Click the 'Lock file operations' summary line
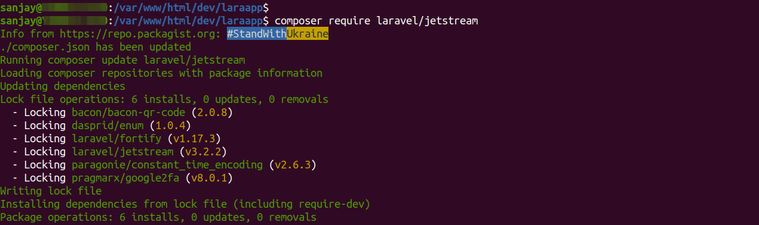 (164, 99)
